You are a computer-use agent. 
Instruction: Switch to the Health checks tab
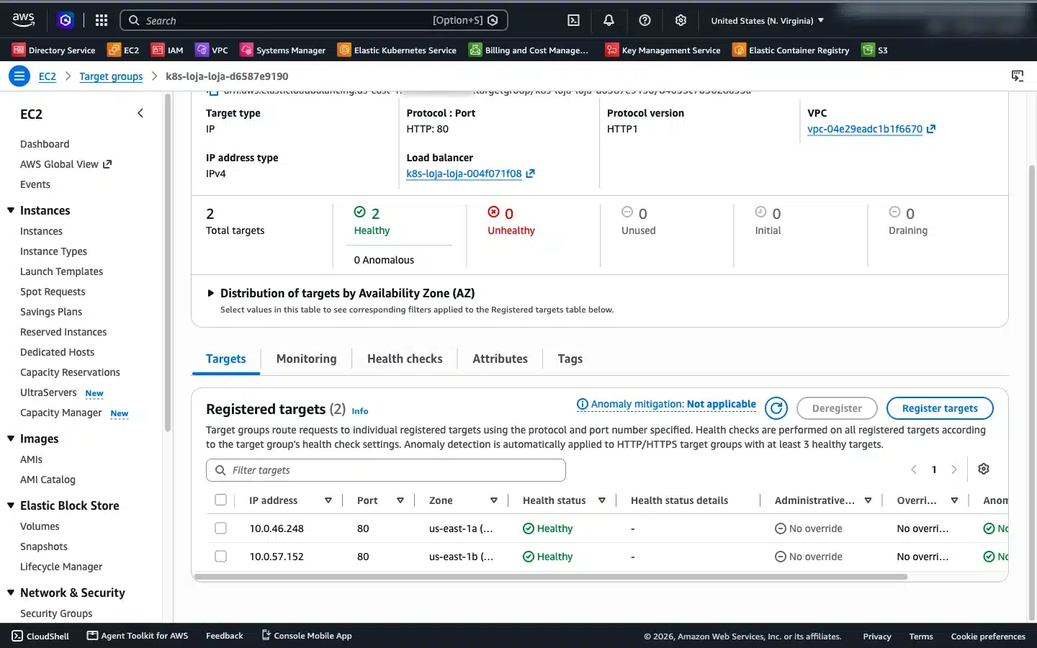tap(405, 359)
